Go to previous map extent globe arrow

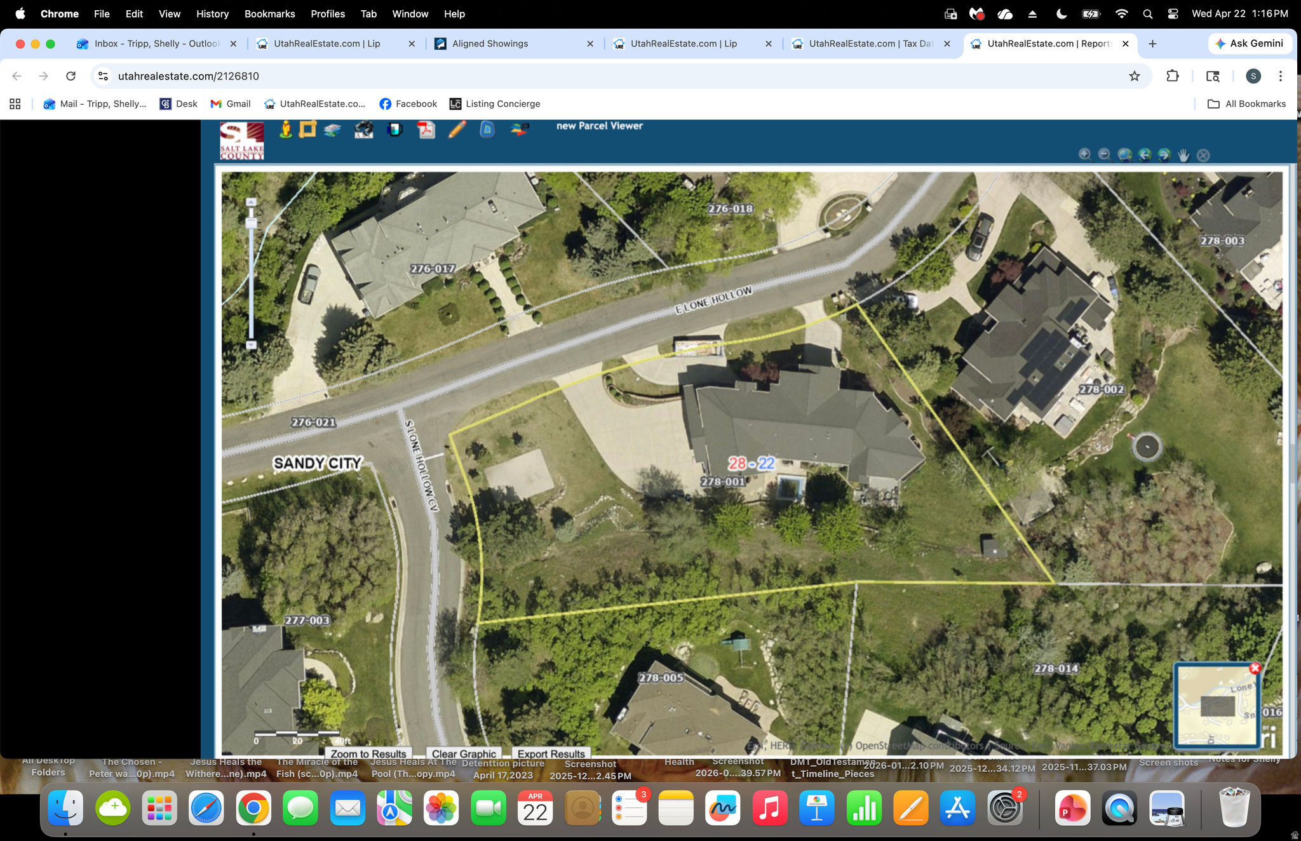pyautogui.click(x=1145, y=154)
